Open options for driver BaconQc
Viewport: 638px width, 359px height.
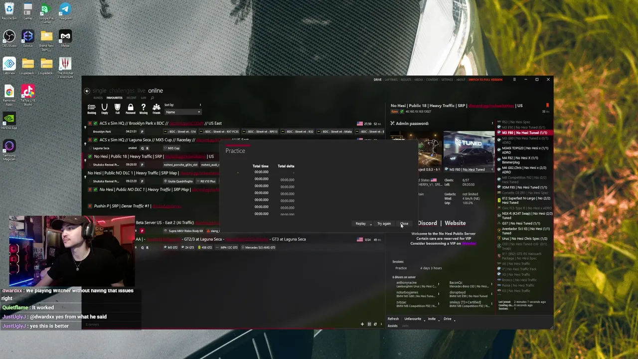(x=491, y=284)
